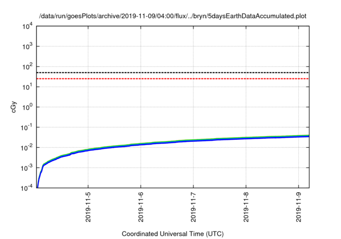
Task: Select the 10^-2 y-axis label
Action: [x=27, y=148]
